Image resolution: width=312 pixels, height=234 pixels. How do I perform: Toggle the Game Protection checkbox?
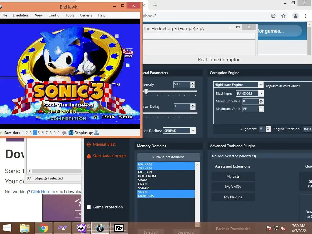click(x=89, y=207)
